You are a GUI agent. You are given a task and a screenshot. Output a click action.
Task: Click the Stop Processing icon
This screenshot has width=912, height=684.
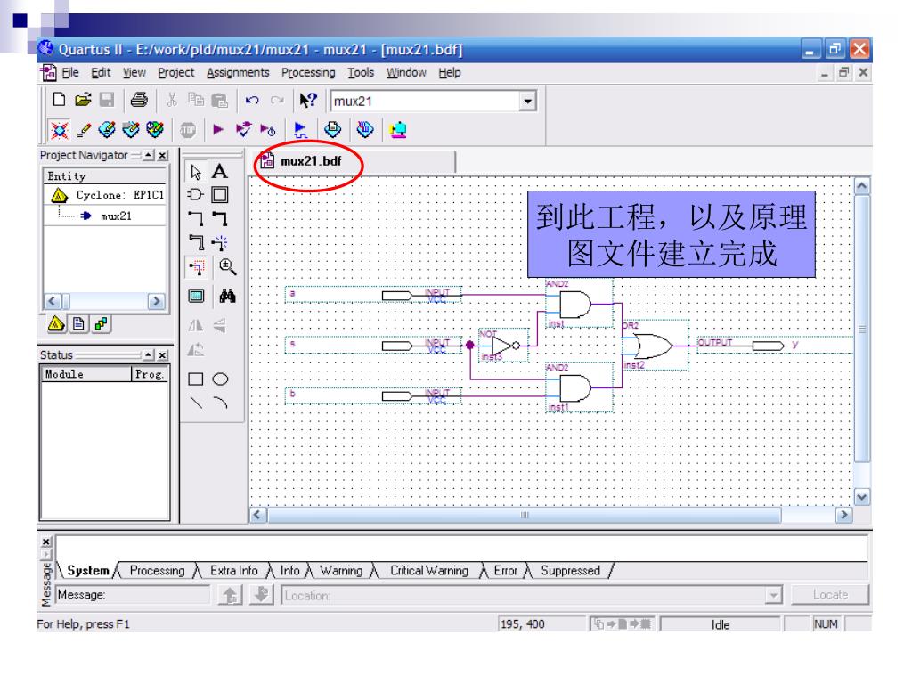point(187,130)
